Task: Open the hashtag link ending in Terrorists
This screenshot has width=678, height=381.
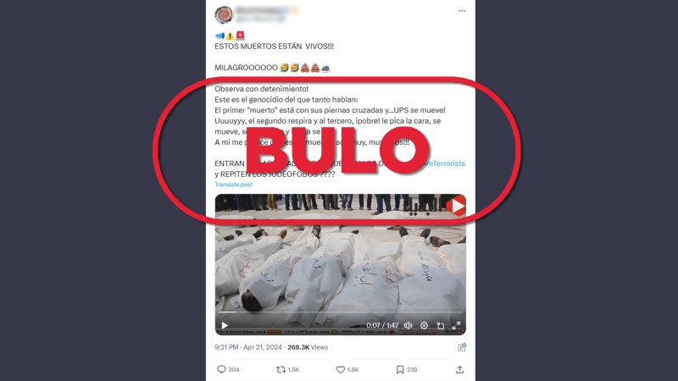Action: [x=443, y=163]
